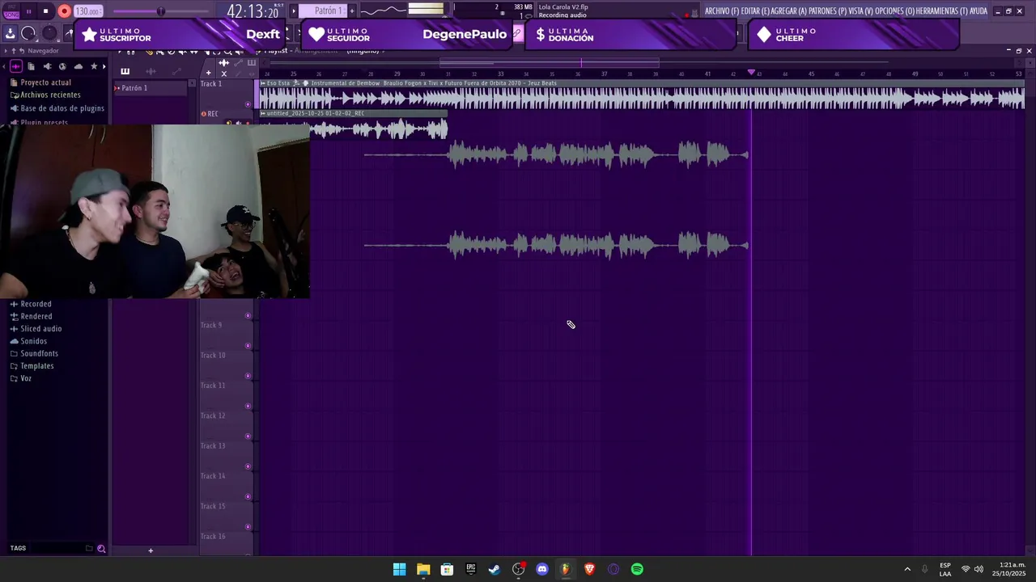This screenshot has height=582, width=1036.
Task: Select the files browser tab icon
Action: click(32, 66)
